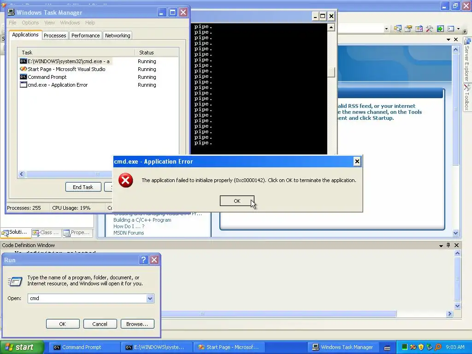Click the green arrow Start Page icon
472x354 pixels.
pos(440,29)
